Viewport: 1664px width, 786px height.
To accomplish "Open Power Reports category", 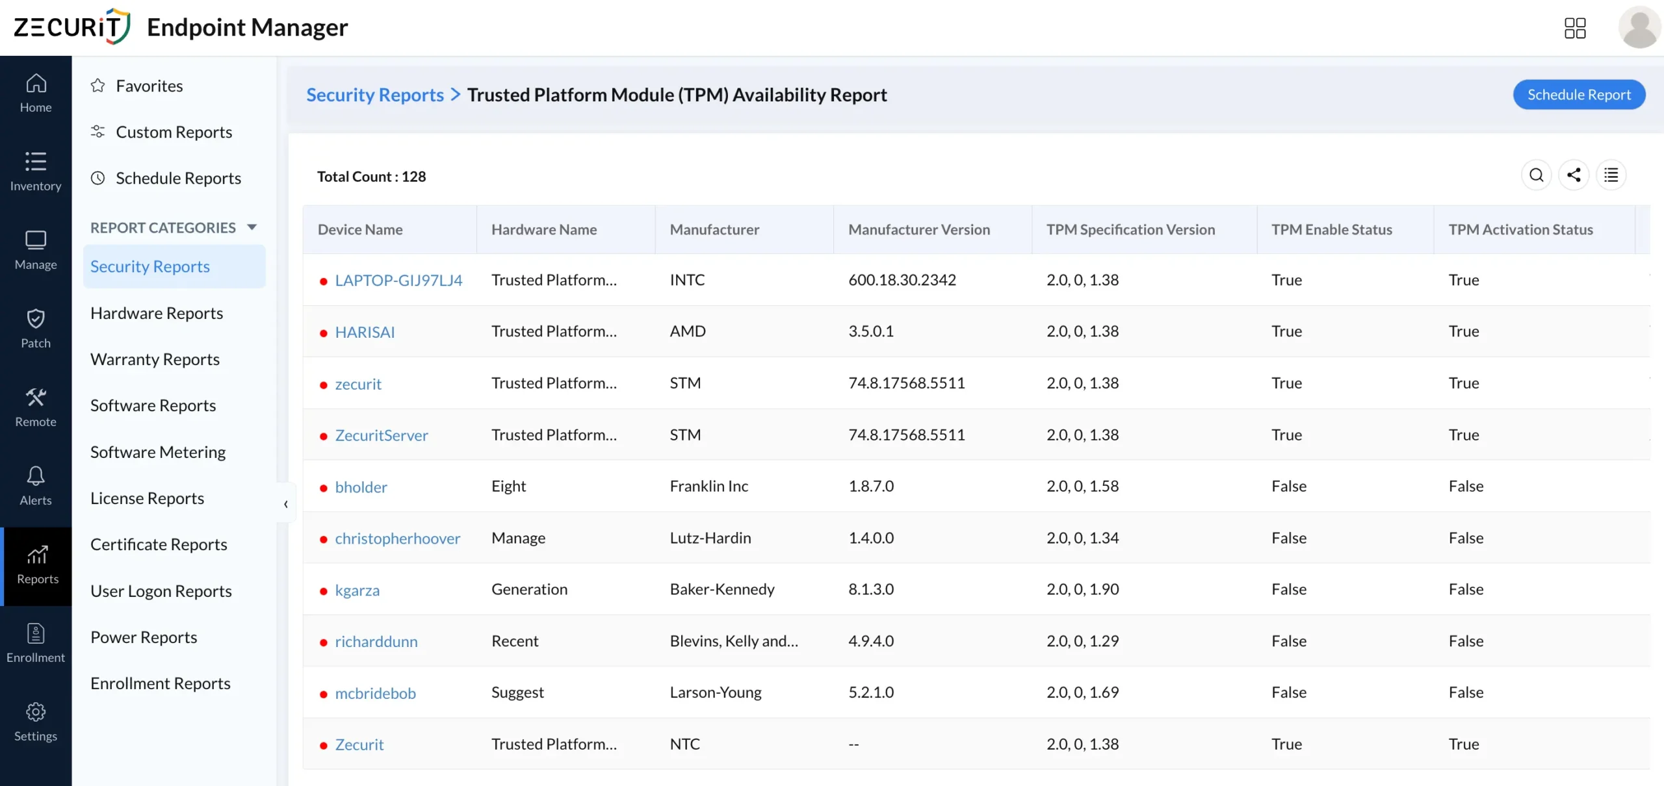I will [144, 637].
